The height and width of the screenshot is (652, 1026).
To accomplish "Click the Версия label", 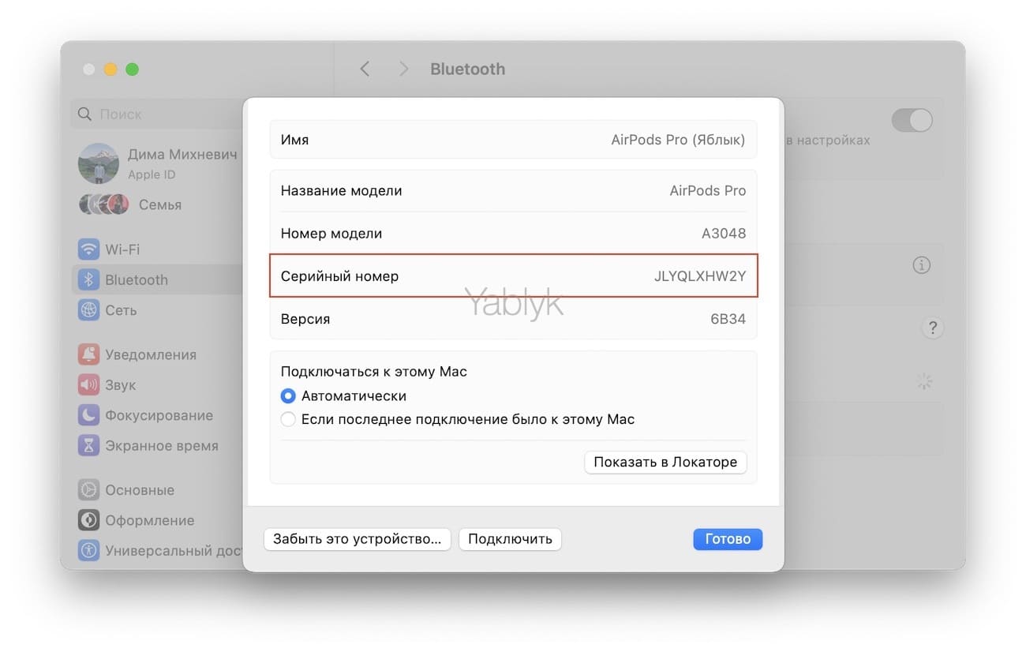I will coord(305,319).
